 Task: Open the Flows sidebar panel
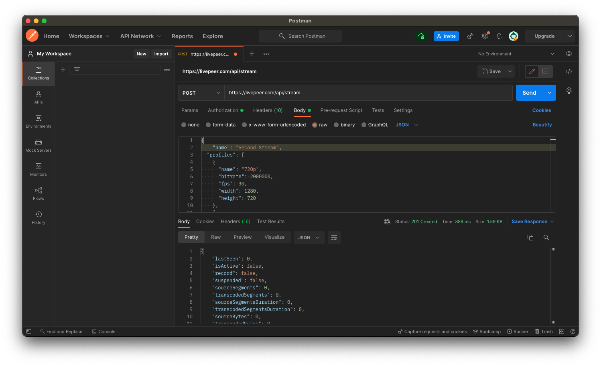click(39, 194)
